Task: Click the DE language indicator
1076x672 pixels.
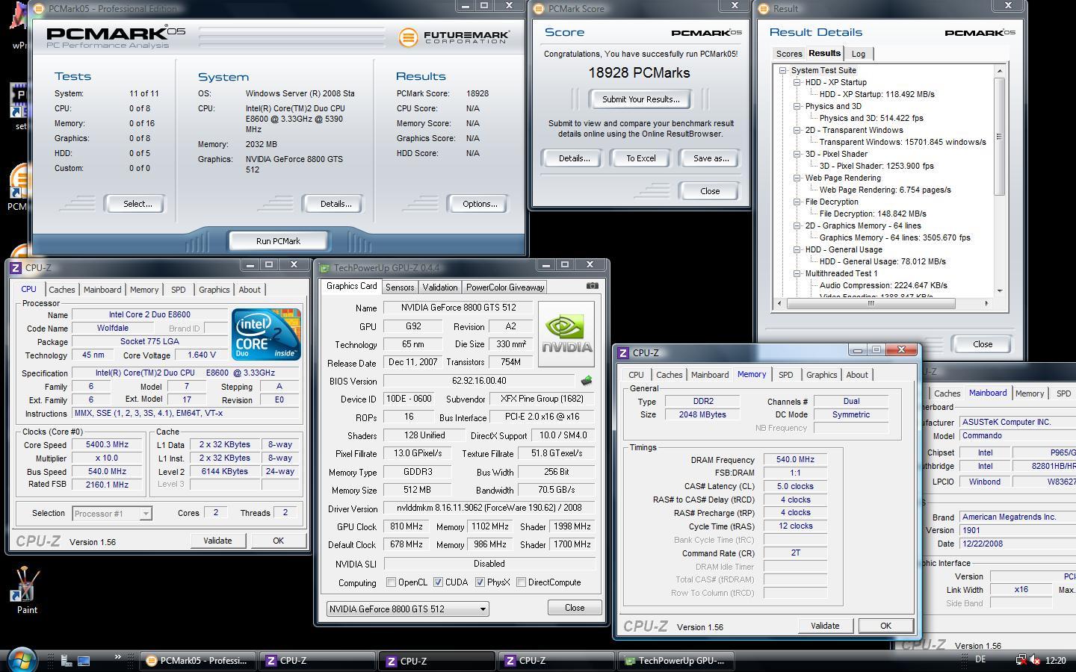Action: [980, 659]
